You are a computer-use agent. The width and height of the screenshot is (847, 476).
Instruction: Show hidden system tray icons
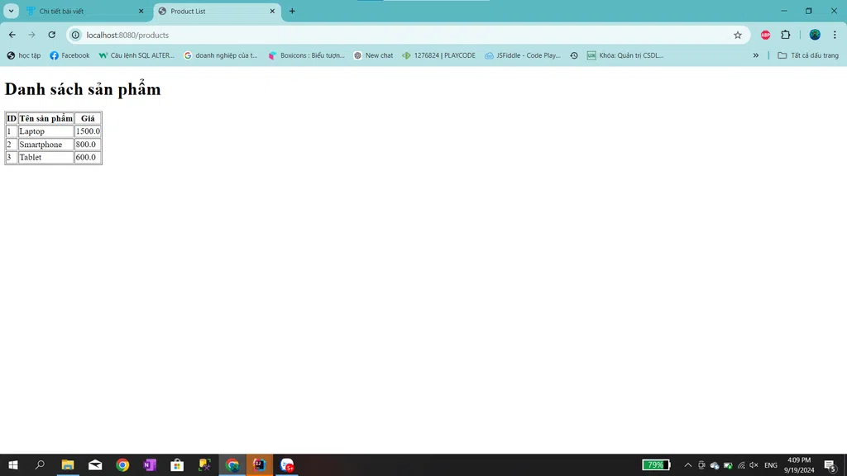[x=687, y=465]
